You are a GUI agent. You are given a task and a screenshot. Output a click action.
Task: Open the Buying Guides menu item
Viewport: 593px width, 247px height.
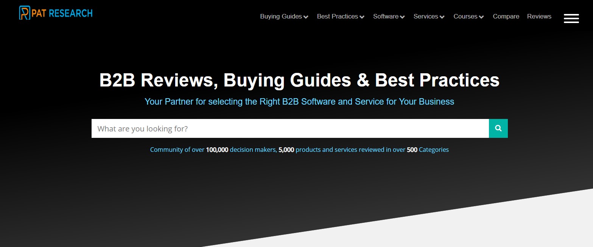pyautogui.click(x=281, y=16)
